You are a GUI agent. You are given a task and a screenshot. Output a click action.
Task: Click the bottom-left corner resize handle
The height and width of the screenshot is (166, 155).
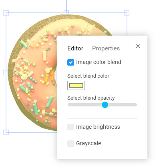tap(6, 132)
